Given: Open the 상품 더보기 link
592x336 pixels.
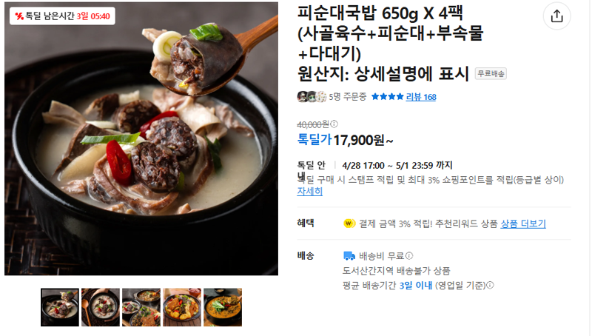Looking at the screenshot, I should (523, 224).
